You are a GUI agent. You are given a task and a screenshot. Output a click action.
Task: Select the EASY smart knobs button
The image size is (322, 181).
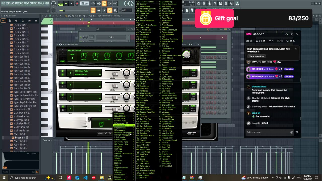coord(63,61)
